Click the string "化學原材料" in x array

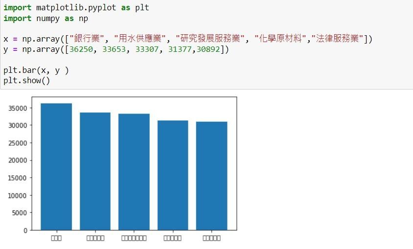[x=280, y=39]
